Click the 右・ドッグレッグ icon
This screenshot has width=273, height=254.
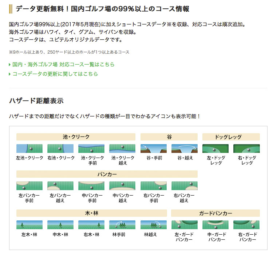coord(246,149)
